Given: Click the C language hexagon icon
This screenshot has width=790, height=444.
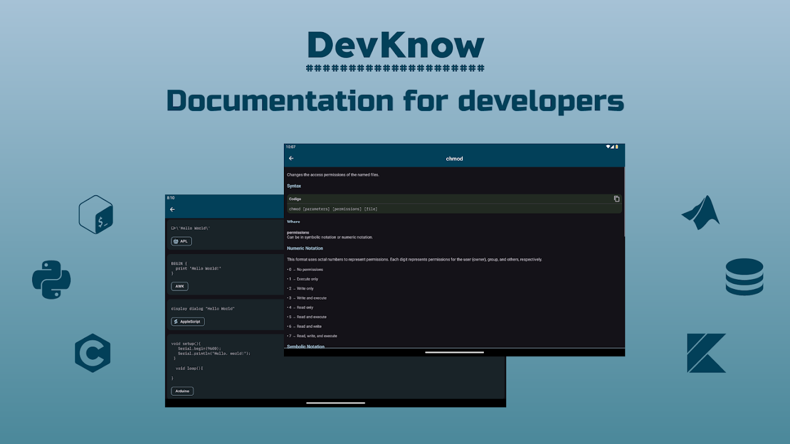Looking at the screenshot, I should click(93, 353).
